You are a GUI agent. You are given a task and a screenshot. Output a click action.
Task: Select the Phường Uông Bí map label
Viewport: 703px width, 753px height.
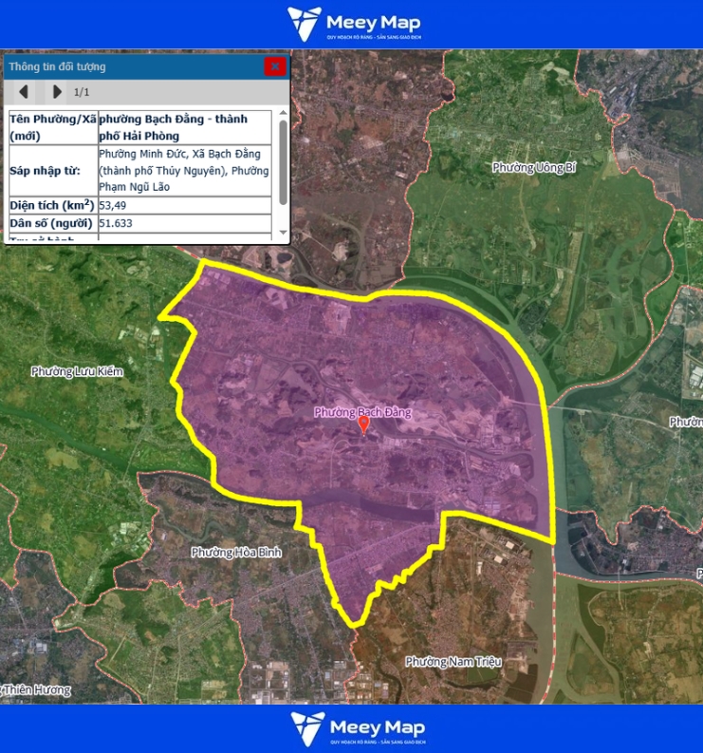[x=534, y=168]
